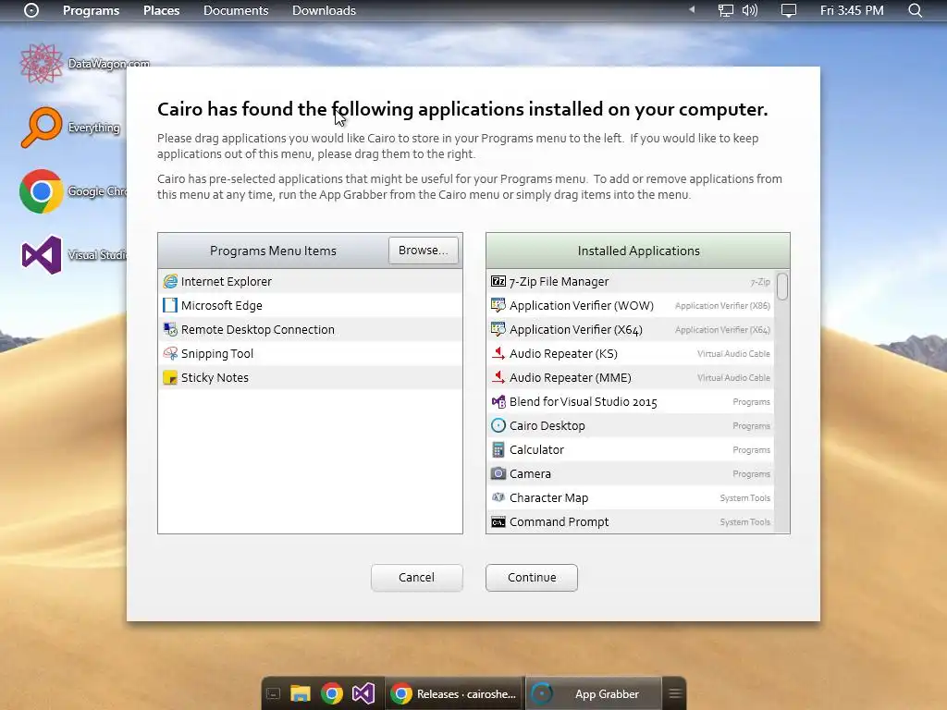Click the 7-Zip category label
This screenshot has height=710, width=947.
[760, 282]
